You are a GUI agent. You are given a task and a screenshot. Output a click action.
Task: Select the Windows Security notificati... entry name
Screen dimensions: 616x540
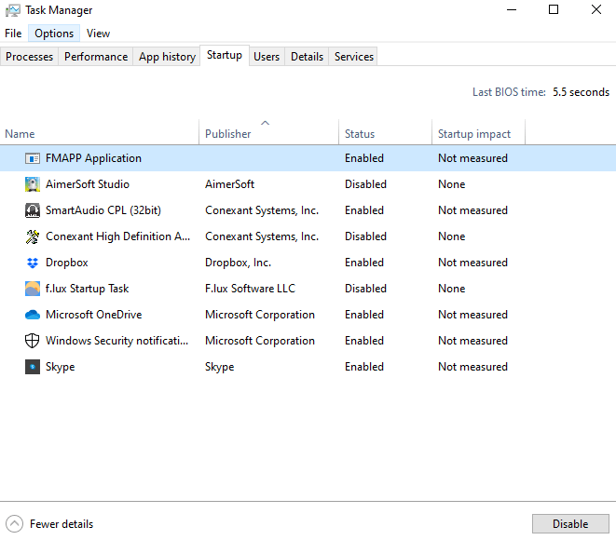tap(117, 341)
